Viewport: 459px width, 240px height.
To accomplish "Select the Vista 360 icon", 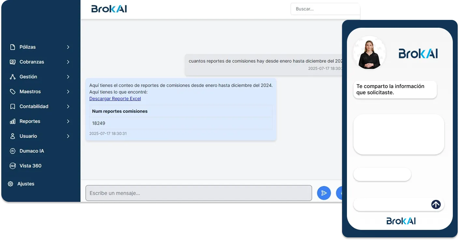I will coord(12,166).
